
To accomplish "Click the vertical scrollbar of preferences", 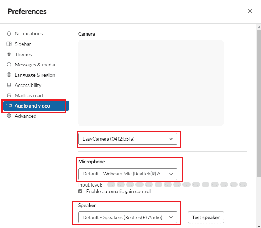I will (x=258, y=99).
